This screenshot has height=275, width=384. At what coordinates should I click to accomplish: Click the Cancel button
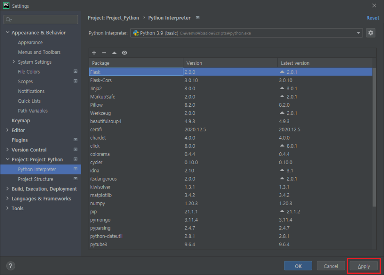(331, 266)
